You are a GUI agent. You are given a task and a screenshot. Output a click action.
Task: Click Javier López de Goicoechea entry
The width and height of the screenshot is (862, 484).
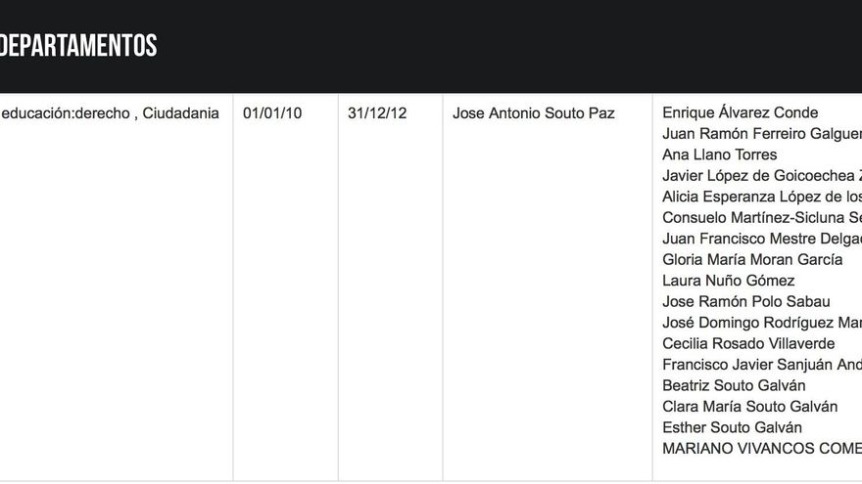[x=762, y=176]
